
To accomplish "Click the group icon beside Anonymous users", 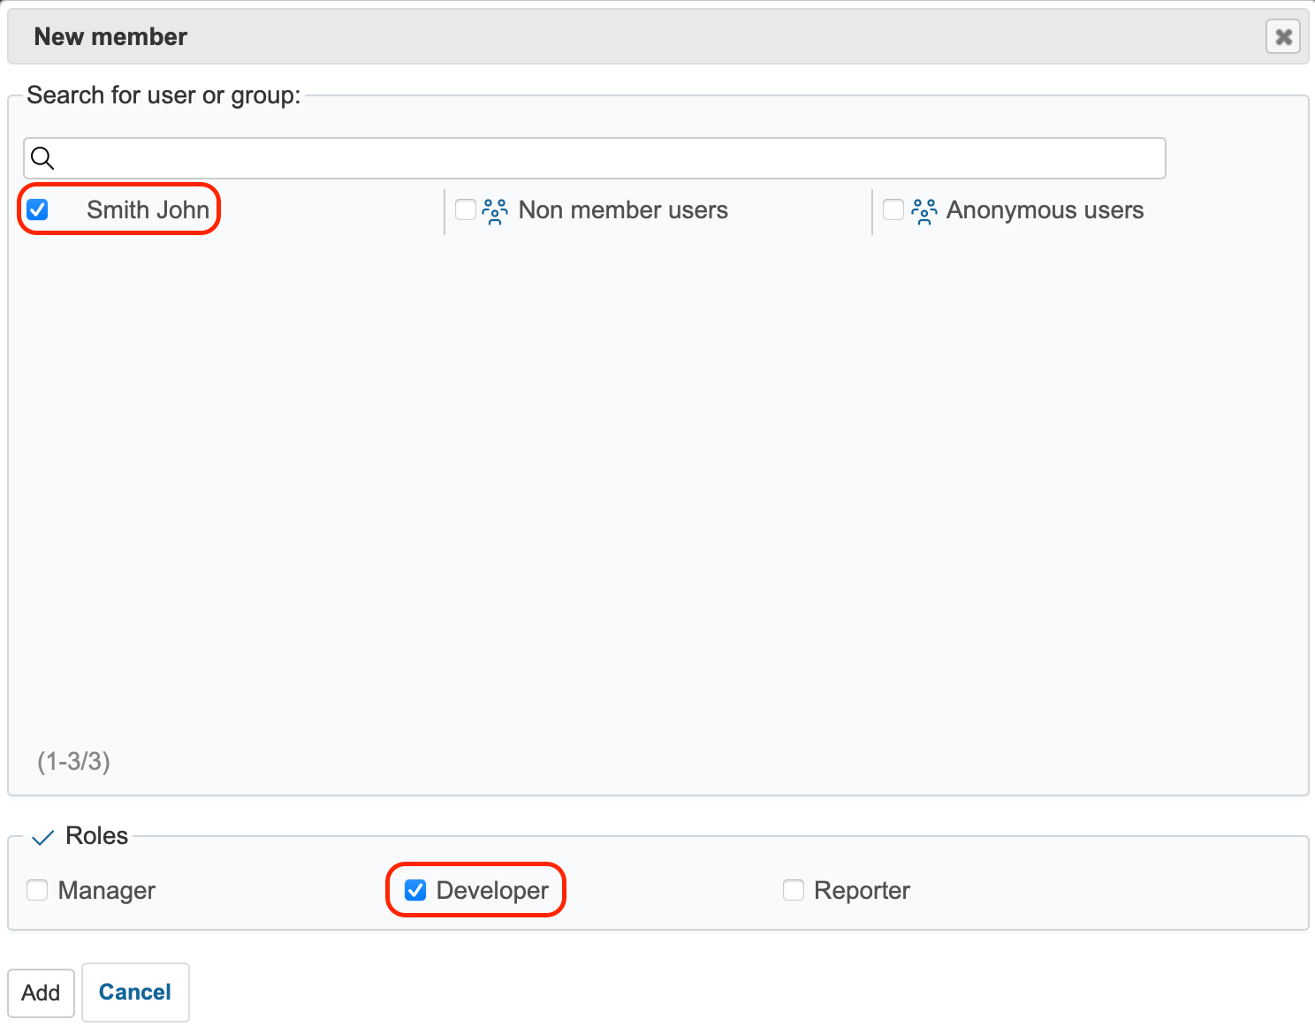I will (x=923, y=210).
